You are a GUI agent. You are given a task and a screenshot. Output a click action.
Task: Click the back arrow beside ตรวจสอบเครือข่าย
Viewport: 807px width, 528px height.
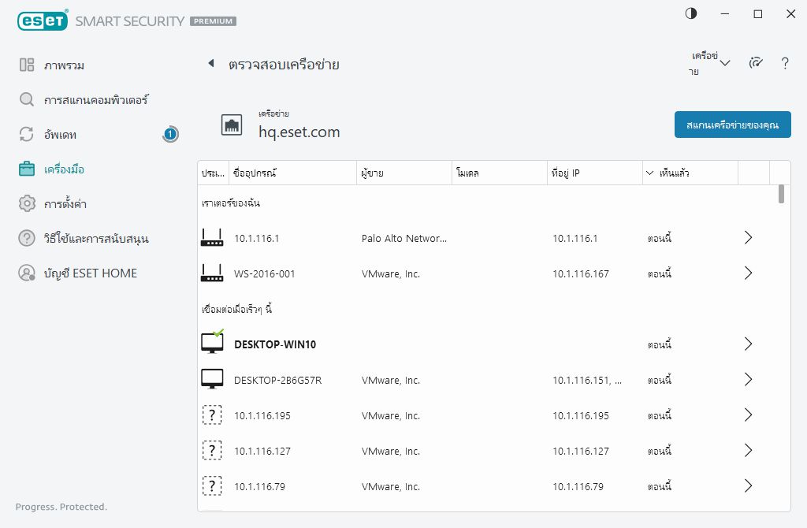click(210, 64)
